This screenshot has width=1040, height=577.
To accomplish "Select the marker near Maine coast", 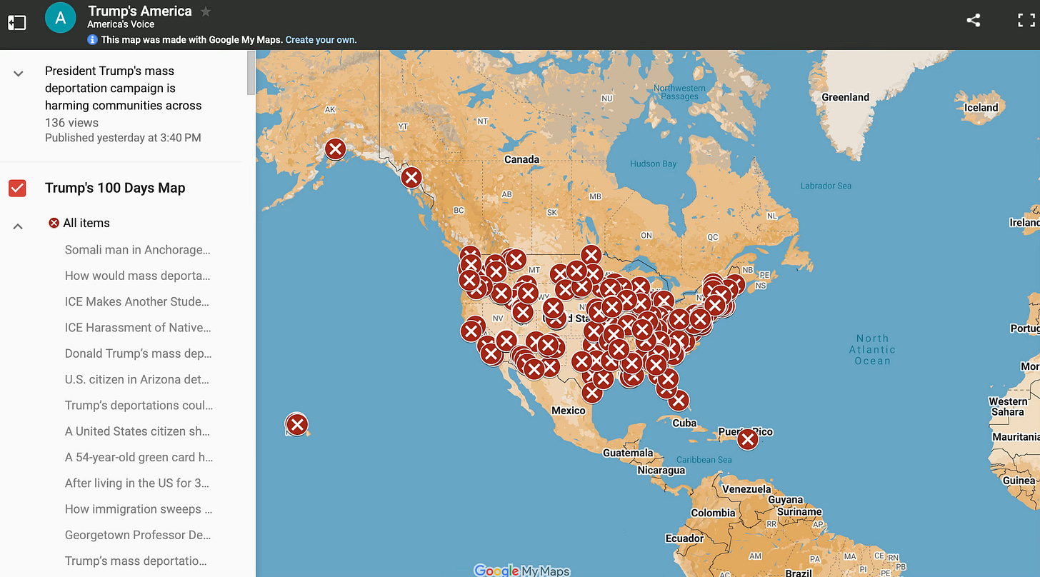I will (734, 285).
